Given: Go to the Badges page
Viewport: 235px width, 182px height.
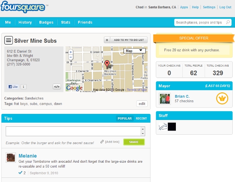Looking at the screenshot, I should [46, 22].
